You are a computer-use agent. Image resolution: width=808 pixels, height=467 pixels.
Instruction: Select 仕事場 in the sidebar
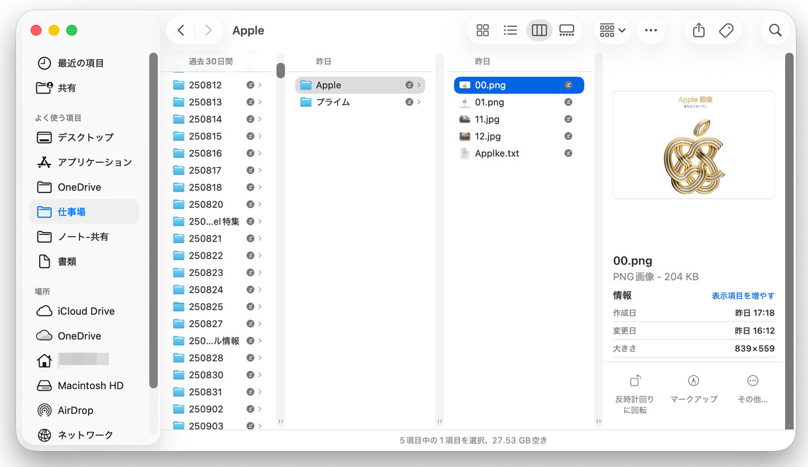click(x=84, y=212)
